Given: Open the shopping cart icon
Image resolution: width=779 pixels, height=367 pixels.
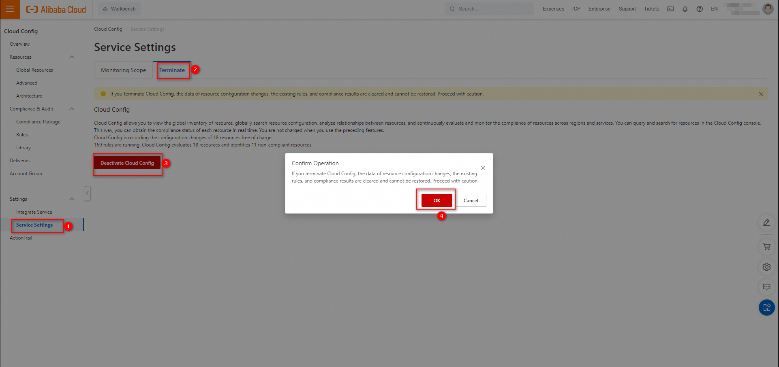Looking at the screenshot, I should [x=766, y=247].
